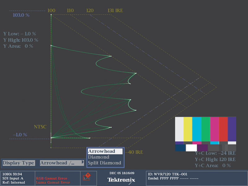Click the Display Type label
The image size is (248, 186).
(x=18, y=163)
